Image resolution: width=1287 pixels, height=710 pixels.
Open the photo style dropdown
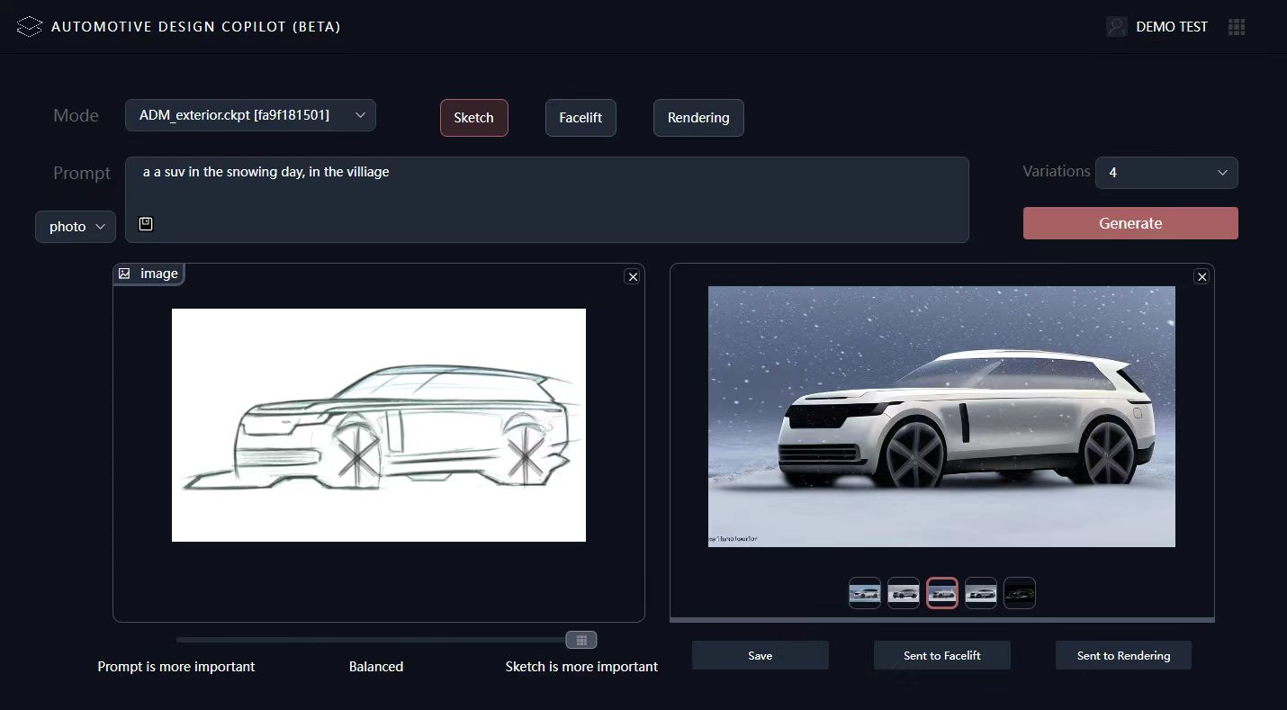(76, 227)
